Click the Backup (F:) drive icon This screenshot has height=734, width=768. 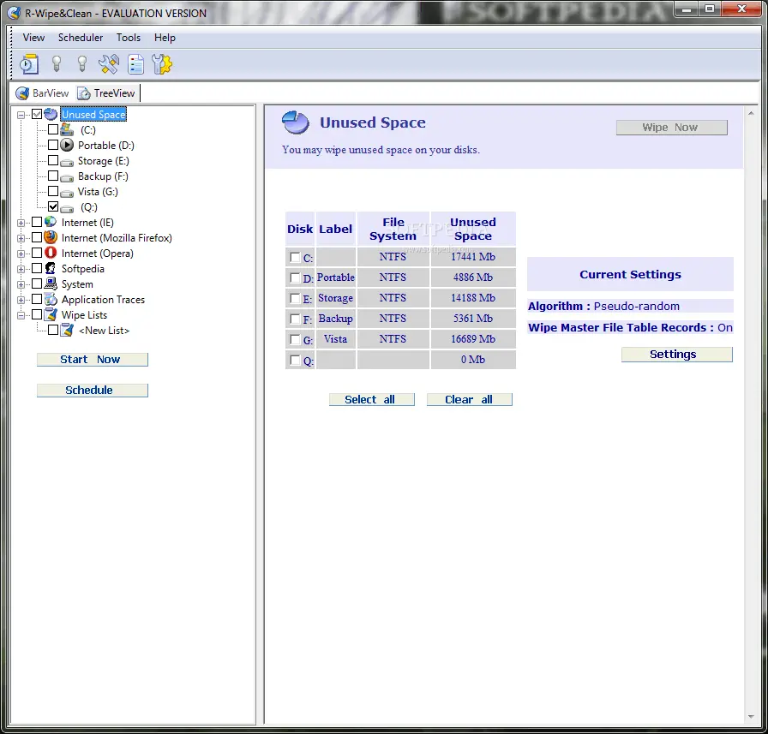tap(67, 177)
